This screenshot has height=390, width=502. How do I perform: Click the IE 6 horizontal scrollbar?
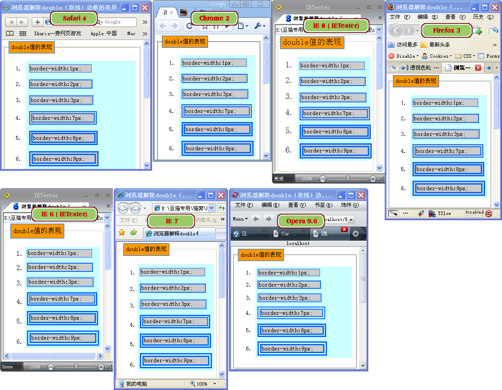[x=53, y=356]
